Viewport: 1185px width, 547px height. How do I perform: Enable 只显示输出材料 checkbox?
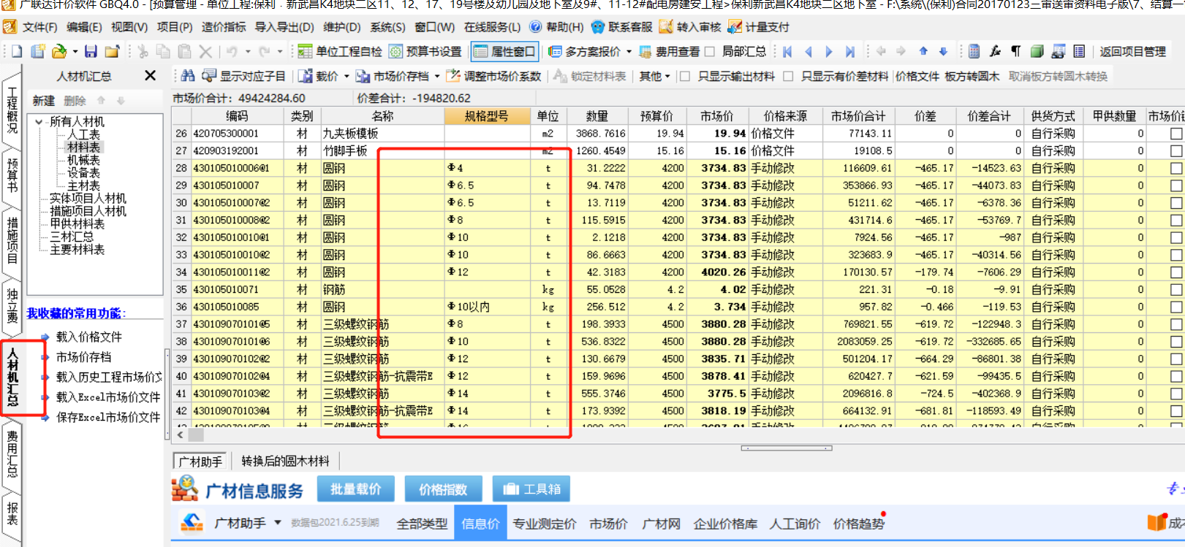[x=685, y=76]
